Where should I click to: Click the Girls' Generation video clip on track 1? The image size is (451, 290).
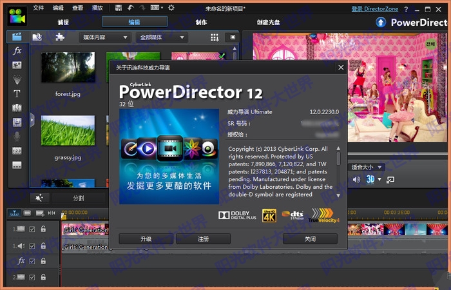point(85,229)
